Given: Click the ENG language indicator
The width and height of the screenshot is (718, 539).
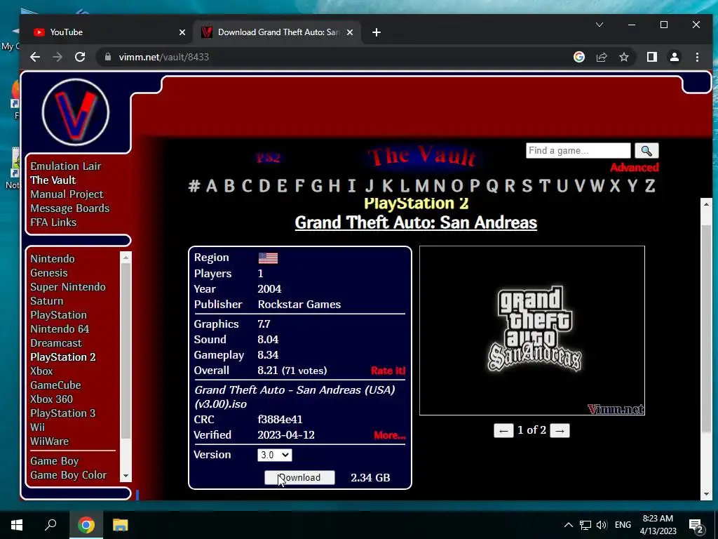Looking at the screenshot, I should click(x=623, y=525).
